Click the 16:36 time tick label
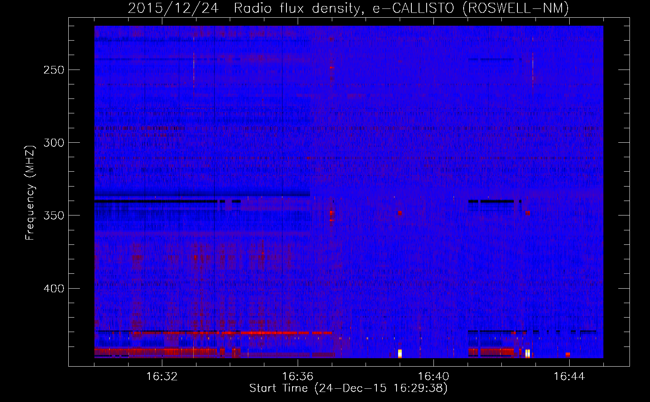 (298, 376)
